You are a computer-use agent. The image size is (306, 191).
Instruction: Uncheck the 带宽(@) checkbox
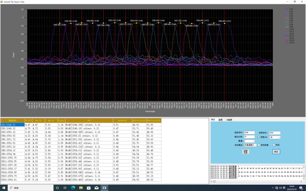coord(259,137)
